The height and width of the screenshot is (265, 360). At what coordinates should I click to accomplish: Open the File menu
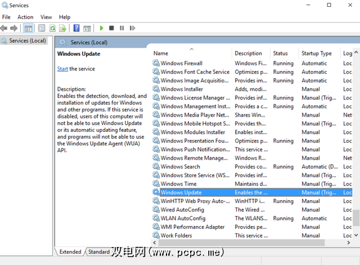pos(6,17)
